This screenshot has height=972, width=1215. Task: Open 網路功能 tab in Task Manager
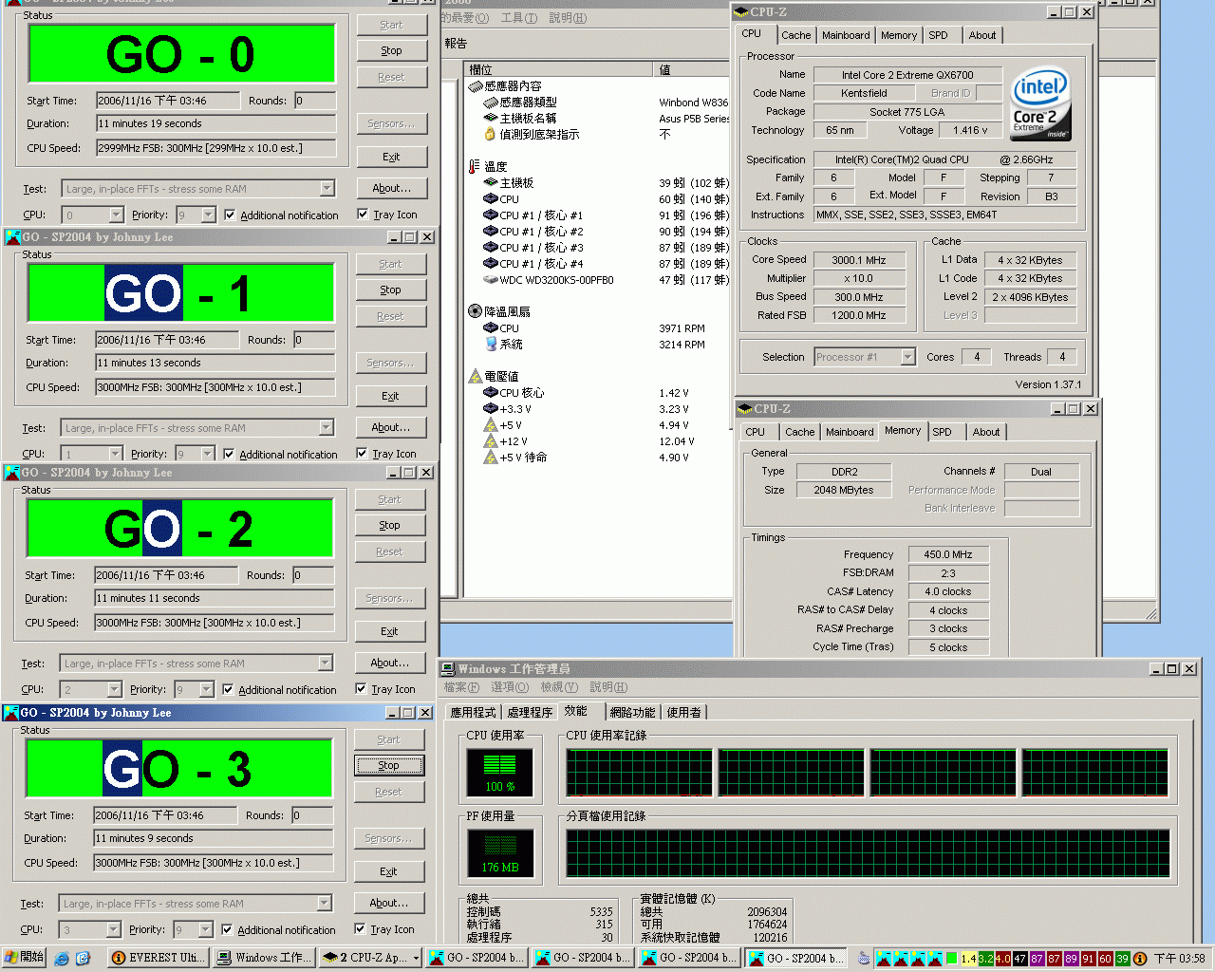tap(632, 712)
